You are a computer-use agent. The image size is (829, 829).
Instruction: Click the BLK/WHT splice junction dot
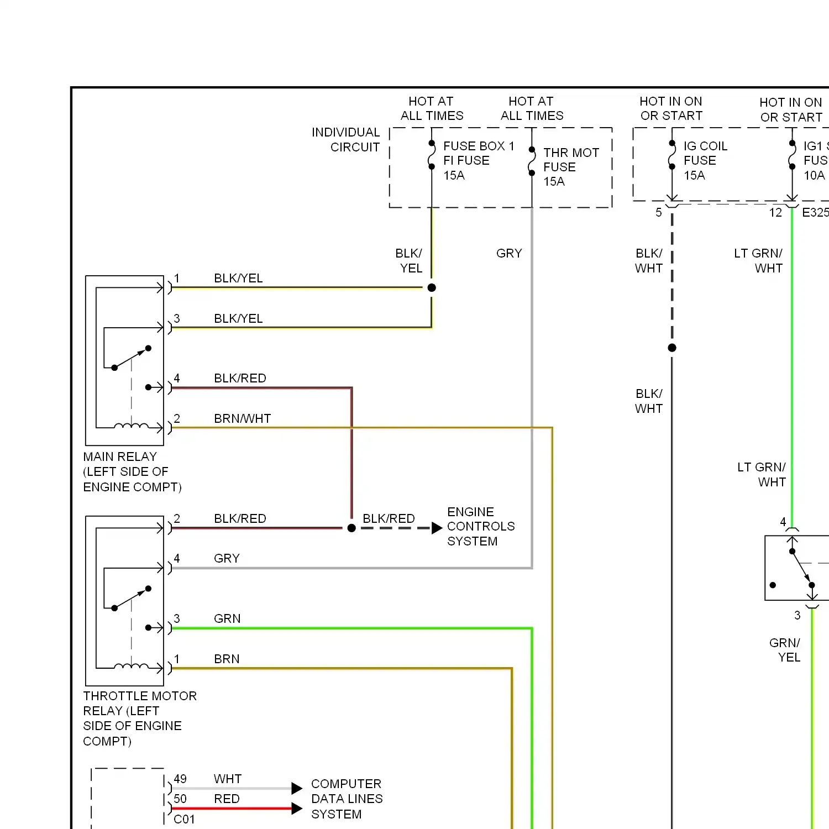pos(672,348)
